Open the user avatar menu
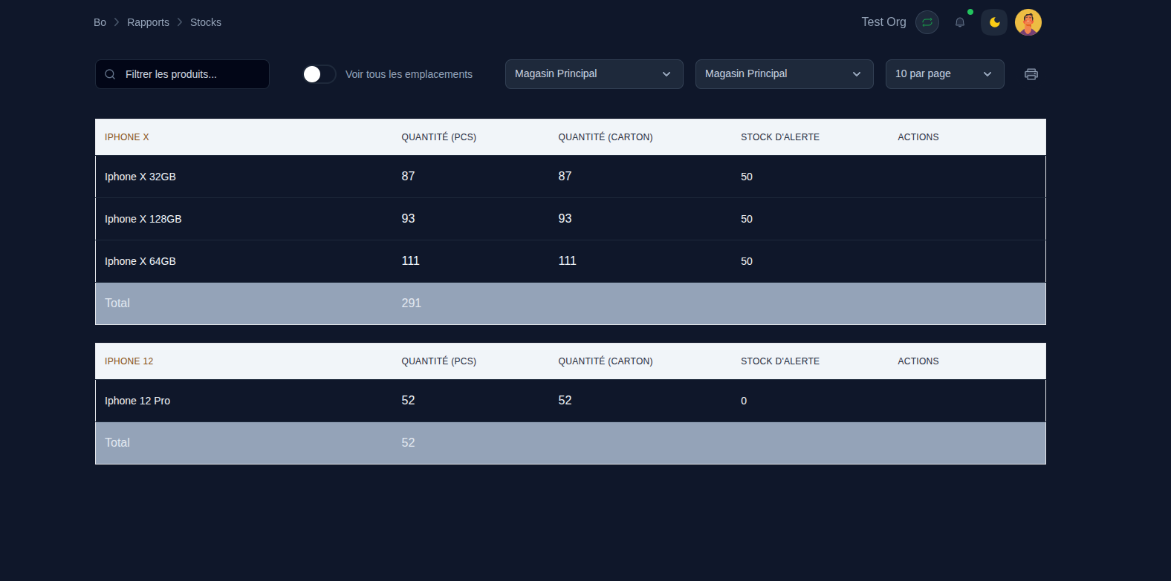The image size is (1171, 581). [x=1028, y=22]
